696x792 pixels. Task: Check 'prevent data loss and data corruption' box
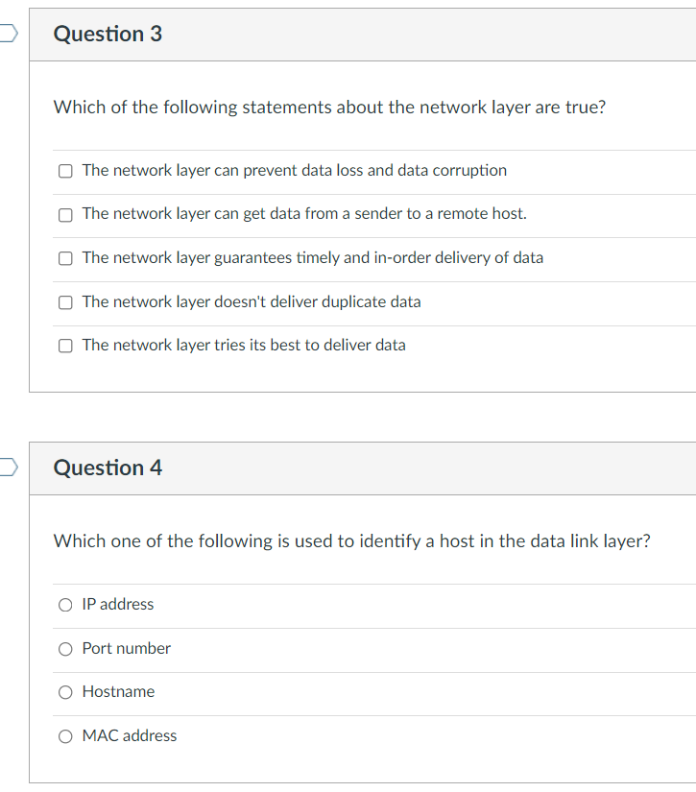65,171
